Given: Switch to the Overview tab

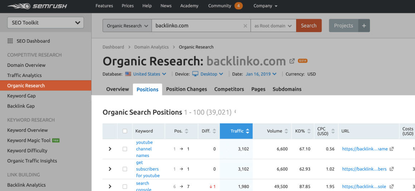Looking at the screenshot, I should coord(117,89).
